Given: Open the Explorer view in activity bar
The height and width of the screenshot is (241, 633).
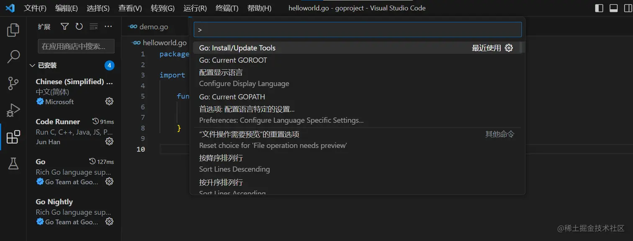Looking at the screenshot, I should click(x=13, y=30).
